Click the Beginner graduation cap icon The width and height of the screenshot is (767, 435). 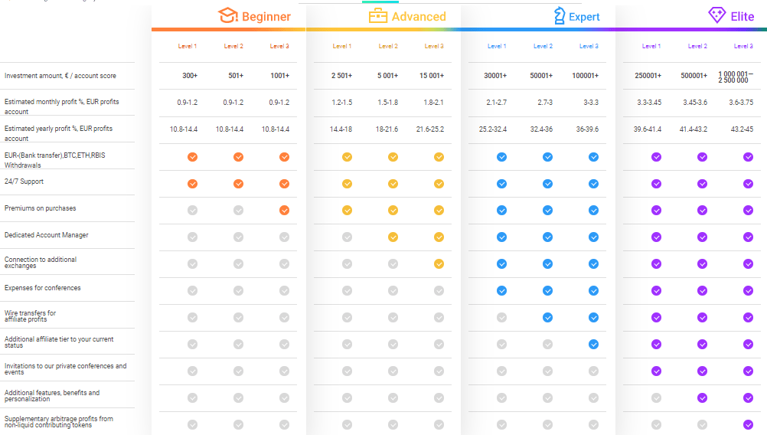(x=228, y=15)
